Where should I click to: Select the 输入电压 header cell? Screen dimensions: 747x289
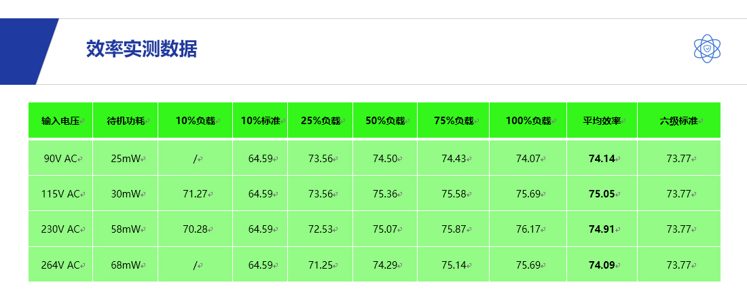coord(60,121)
